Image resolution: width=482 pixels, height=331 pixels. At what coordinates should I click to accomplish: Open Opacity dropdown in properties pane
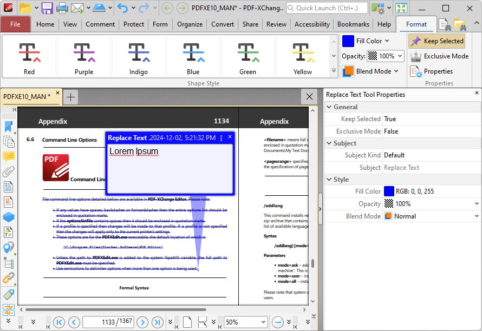click(x=477, y=203)
